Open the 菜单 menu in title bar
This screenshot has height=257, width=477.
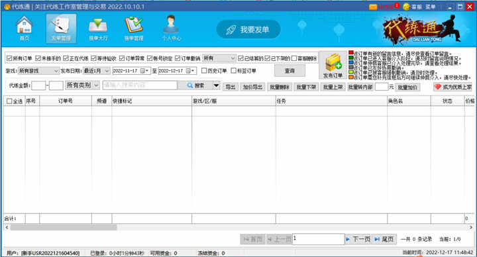430,7
